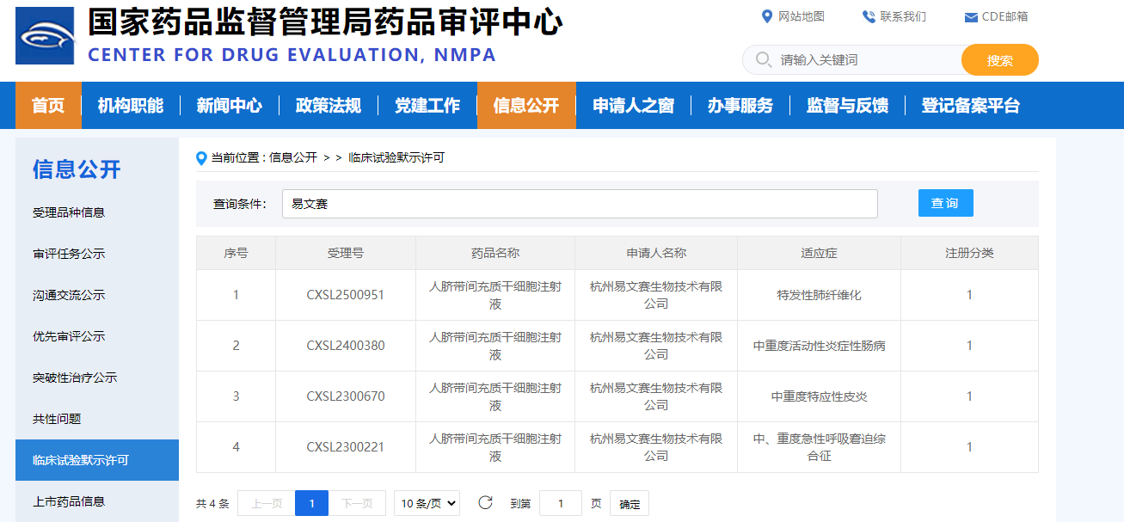Select 受理品种信息 in the left sidebar
Viewport: 1124px width, 522px height.
69,212
